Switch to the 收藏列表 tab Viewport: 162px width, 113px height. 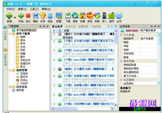[83, 26]
